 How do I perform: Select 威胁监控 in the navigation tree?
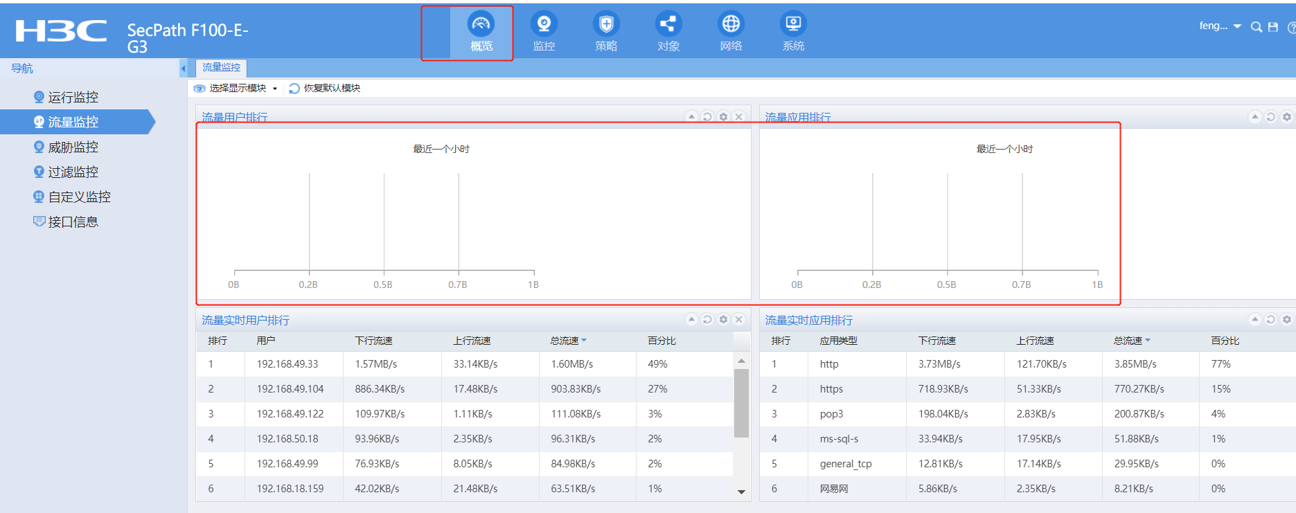[73, 147]
